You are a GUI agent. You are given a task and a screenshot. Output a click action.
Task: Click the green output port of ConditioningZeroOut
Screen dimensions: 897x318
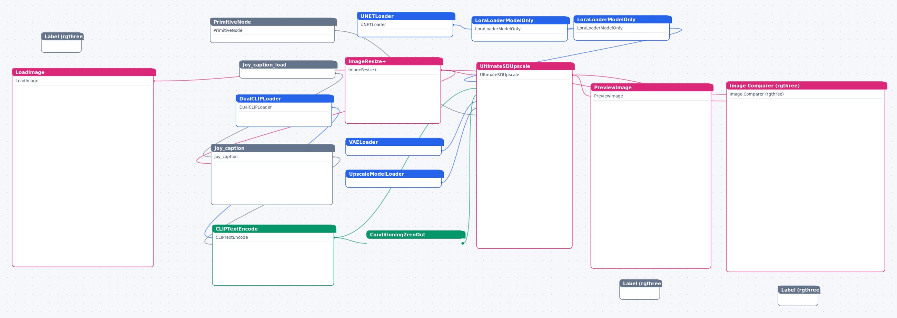[462, 243]
